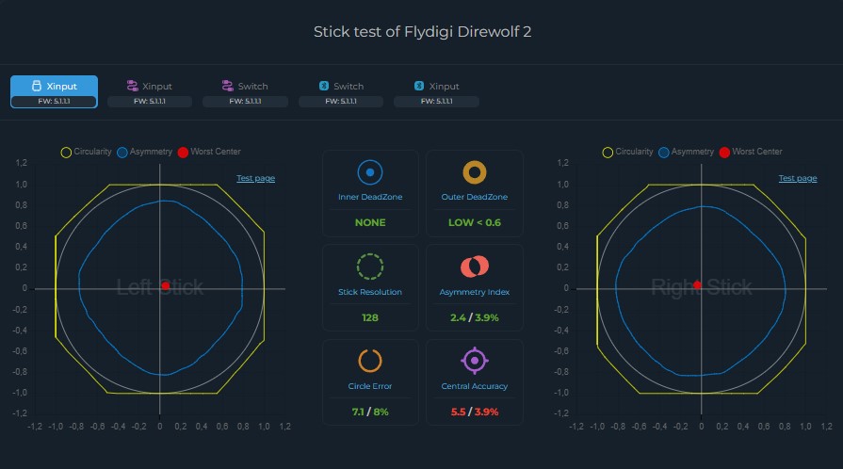Open the Bluetooth Xinput tab

coord(436,91)
